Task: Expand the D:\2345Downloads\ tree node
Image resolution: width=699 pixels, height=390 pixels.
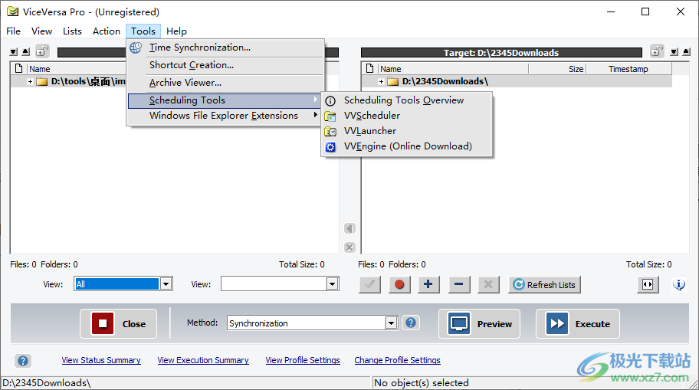Action: [382, 81]
